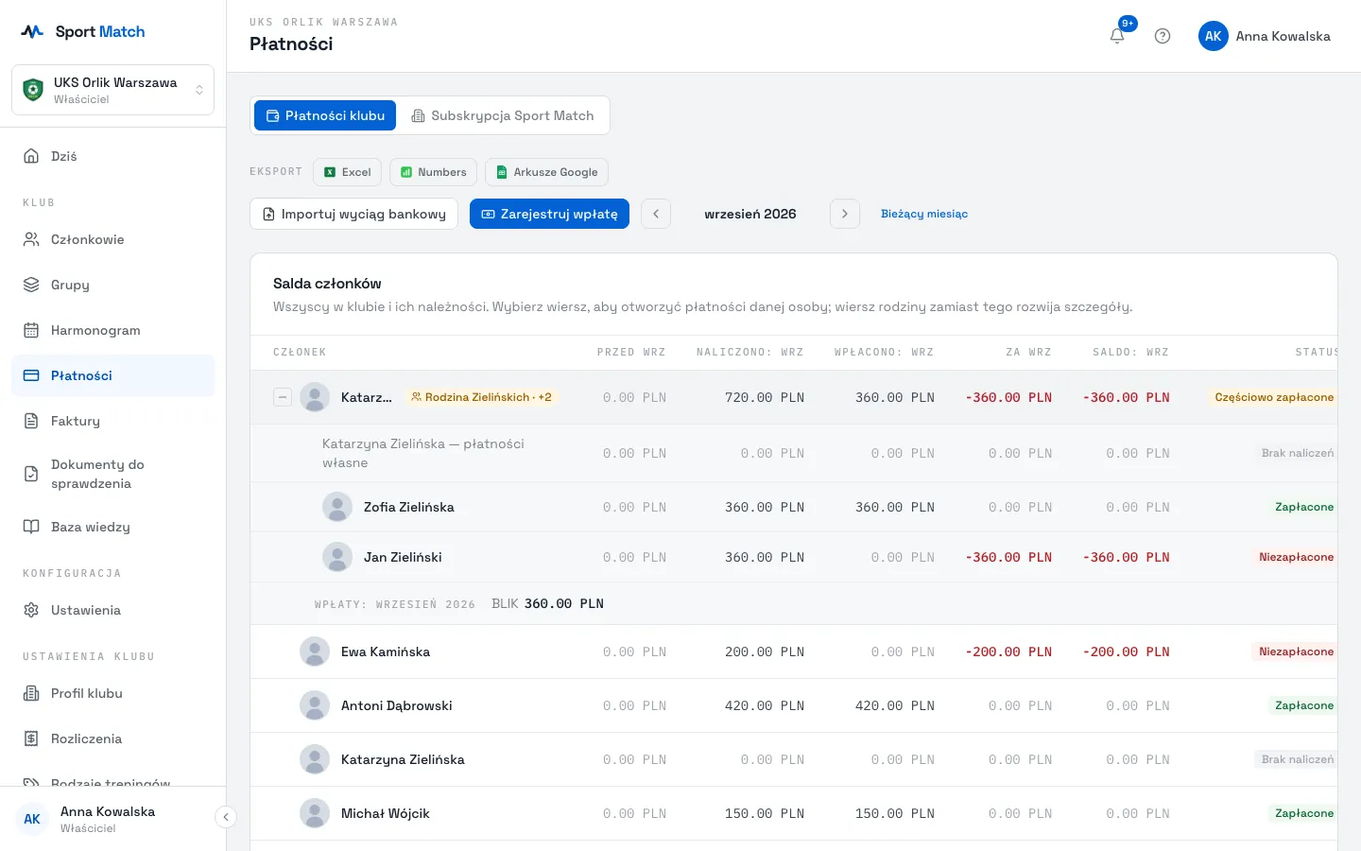The image size is (1361, 851).
Task: Open Faktury in the sidebar
Action: click(x=113, y=421)
